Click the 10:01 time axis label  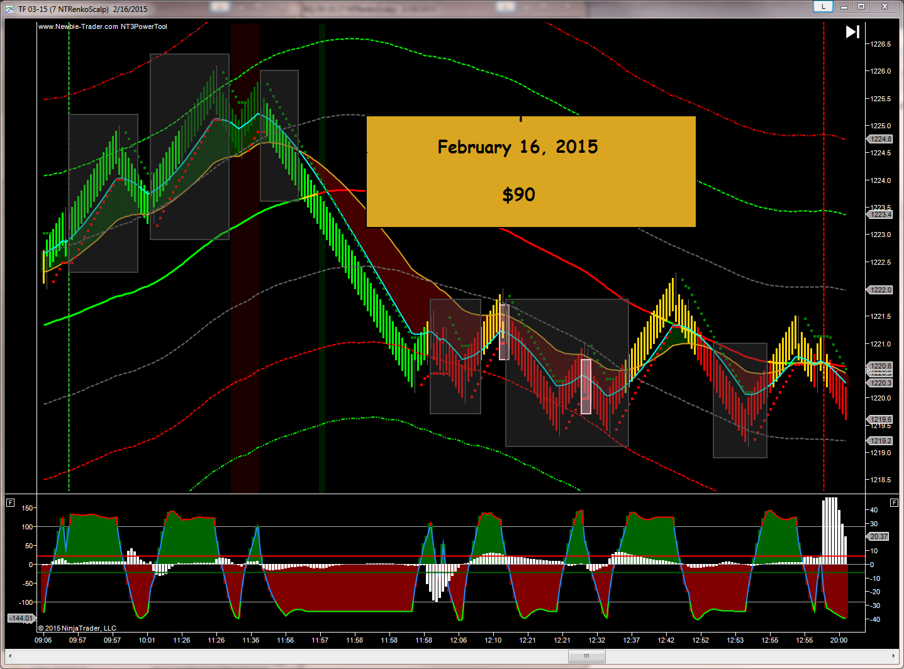[147, 640]
